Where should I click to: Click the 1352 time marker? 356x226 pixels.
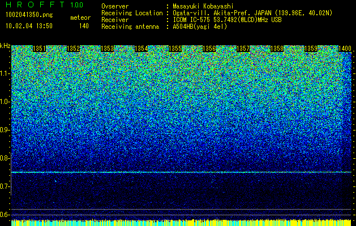[x=74, y=49]
